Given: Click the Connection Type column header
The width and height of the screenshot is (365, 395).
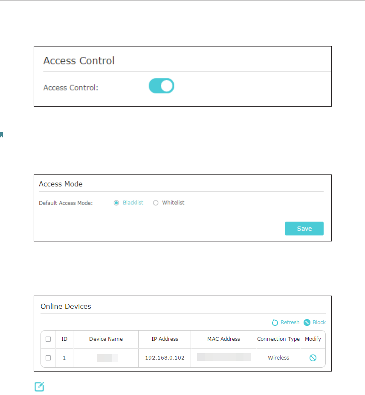Looking at the screenshot, I should click(x=278, y=339).
